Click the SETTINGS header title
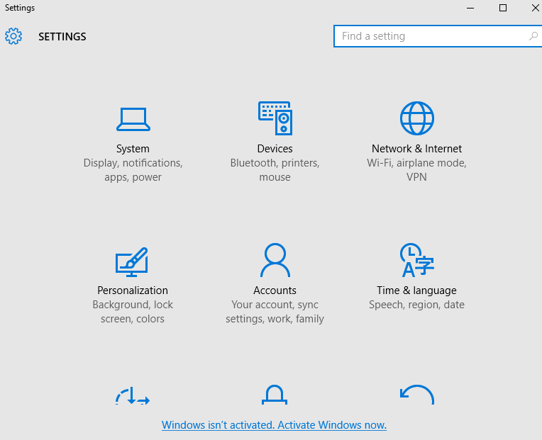Image resolution: width=542 pixels, height=440 pixels. [x=62, y=37]
